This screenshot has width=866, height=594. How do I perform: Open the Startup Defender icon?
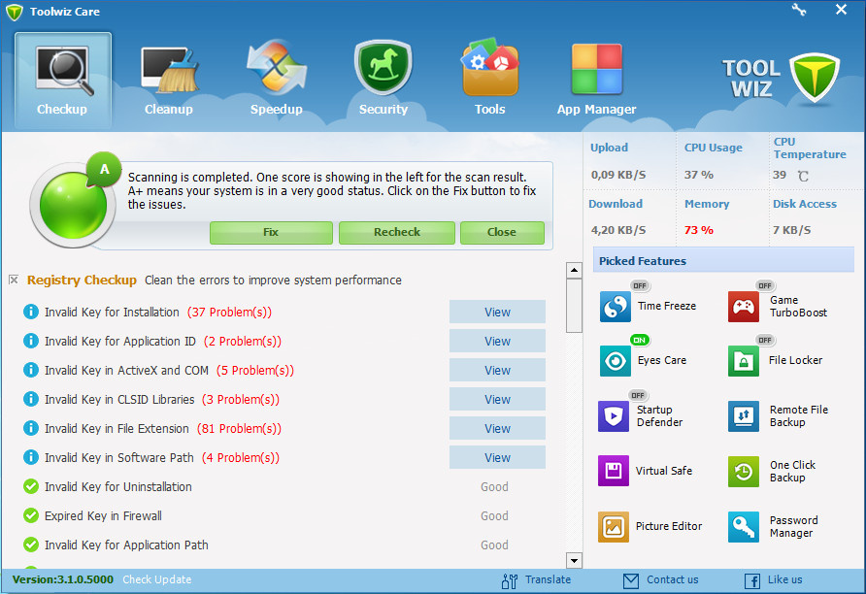(x=614, y=416)
